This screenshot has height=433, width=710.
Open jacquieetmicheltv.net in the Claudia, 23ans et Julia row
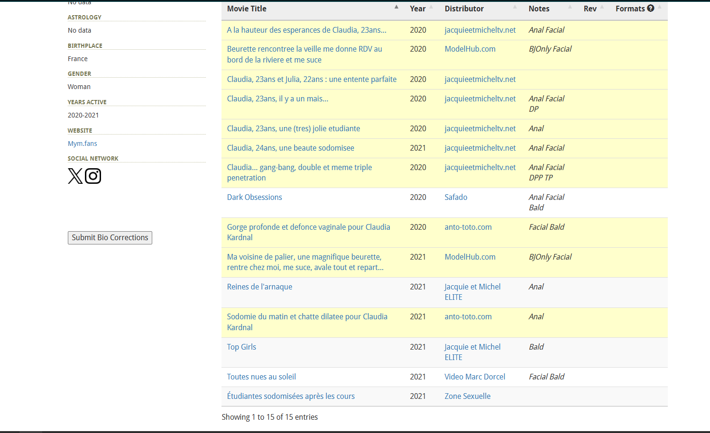click(x=480, y=79)
